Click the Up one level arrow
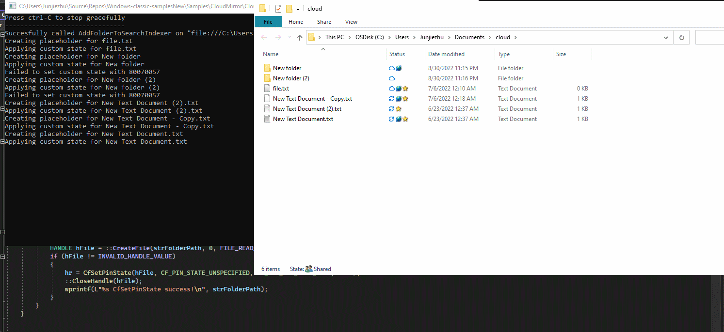 [299, 37]
